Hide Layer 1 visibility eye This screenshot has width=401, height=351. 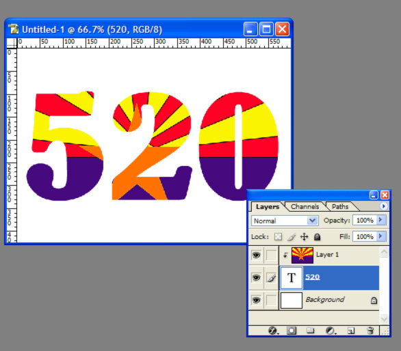[x=256, y=255]
